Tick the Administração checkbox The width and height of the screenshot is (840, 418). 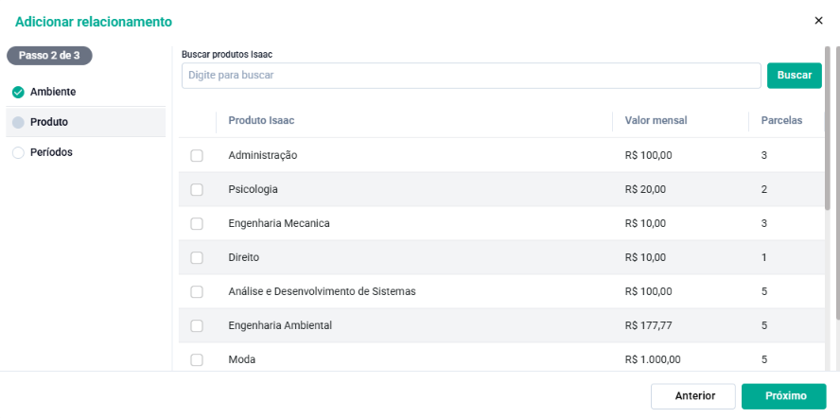197,155
